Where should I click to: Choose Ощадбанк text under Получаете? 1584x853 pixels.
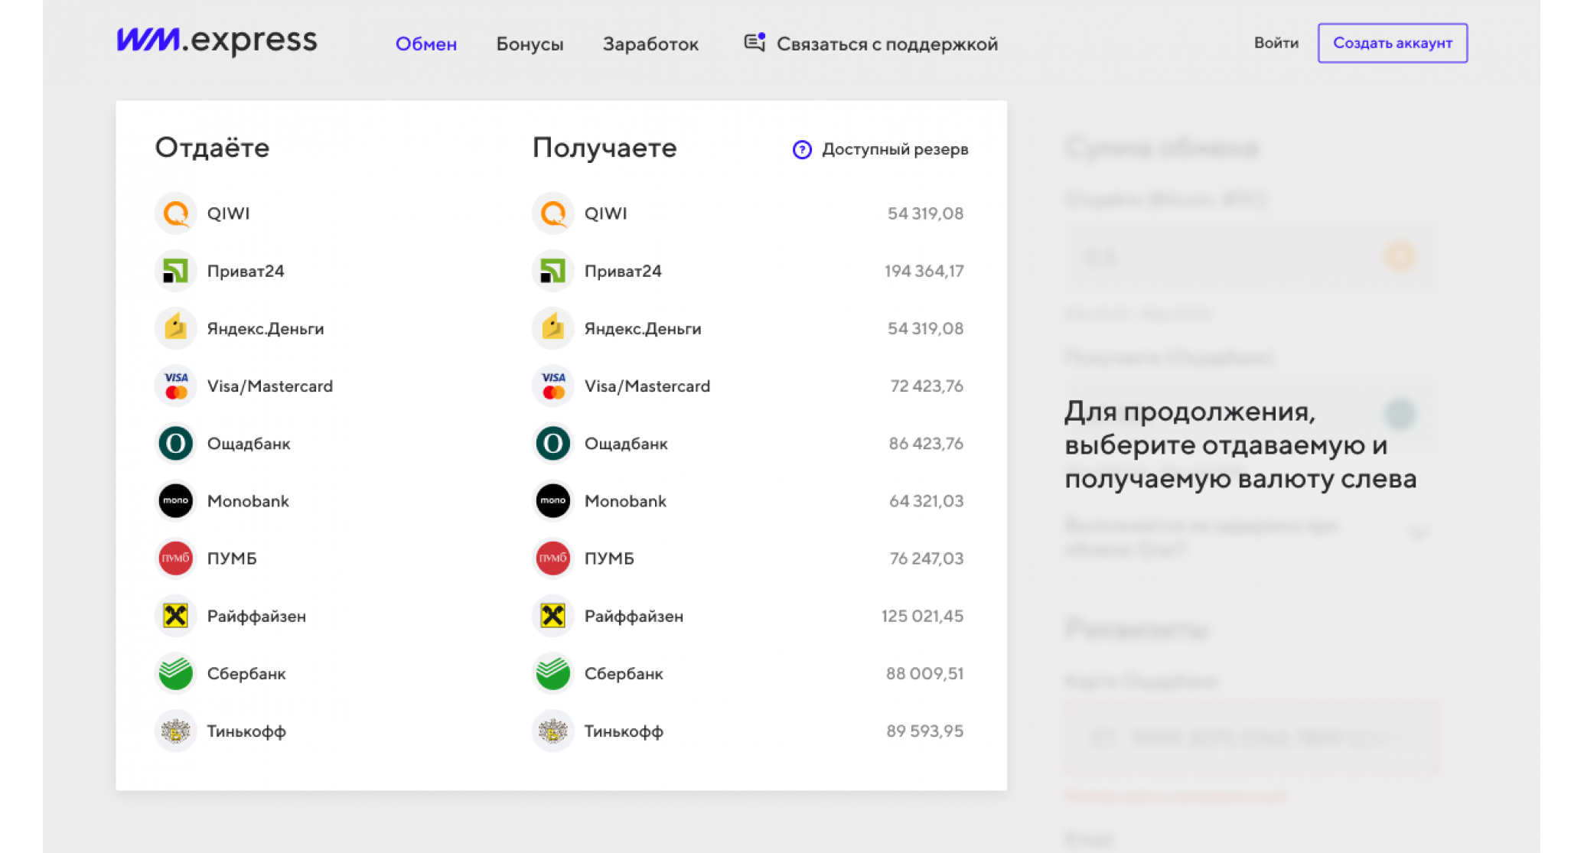[x=626, y=444]
